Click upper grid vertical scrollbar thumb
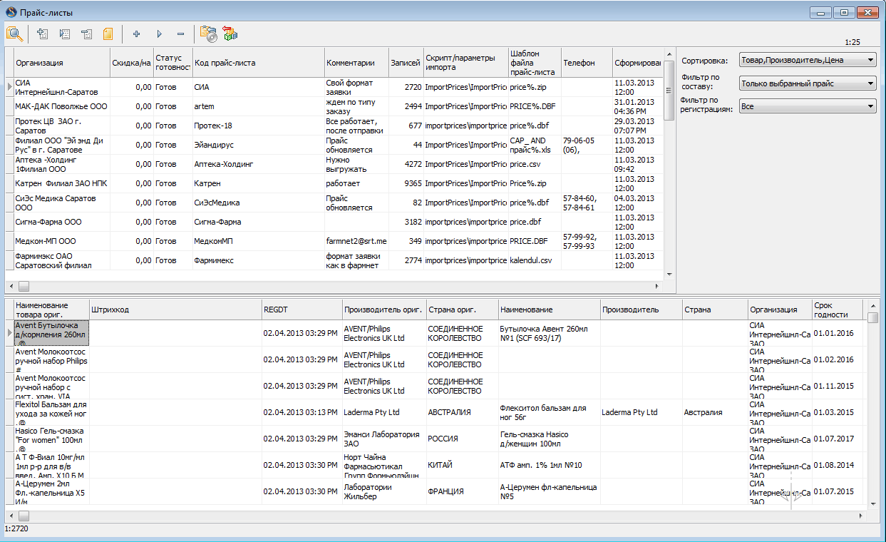The height and width of the screenshot is (542, 886). [x=669, y=90]
